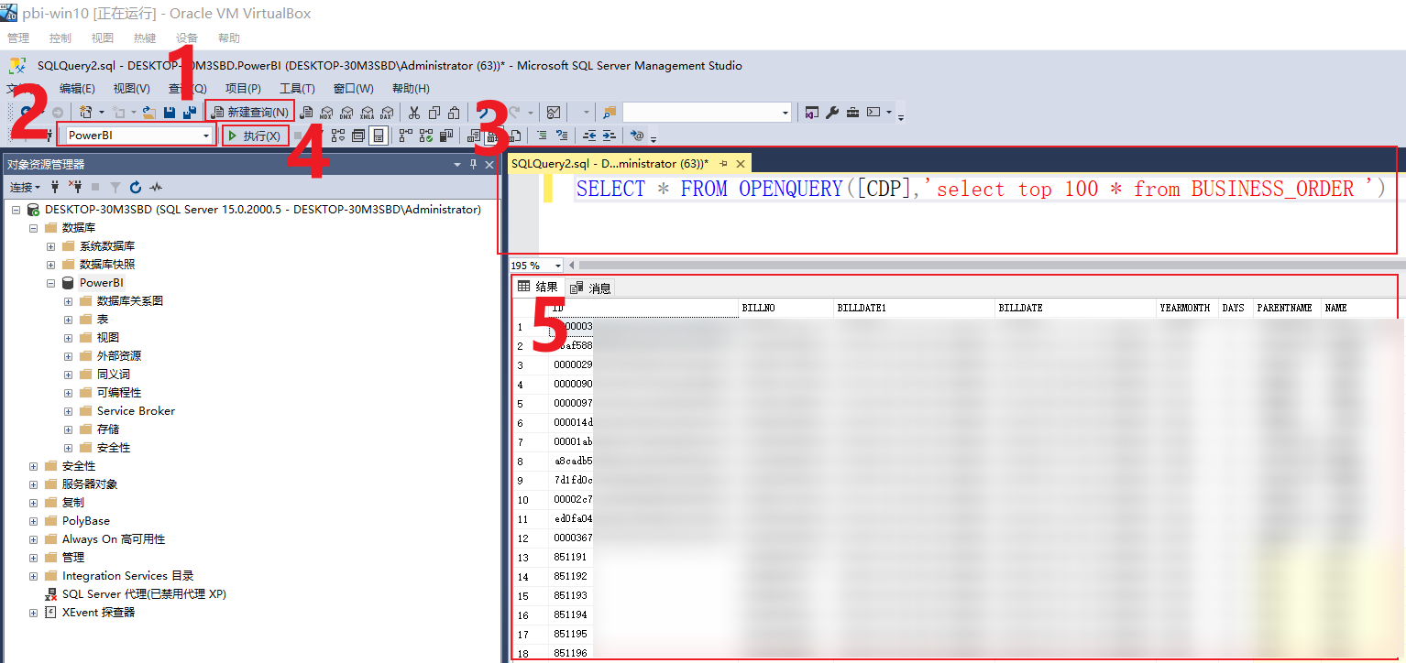1406x663 pixels.
Task: Comment out selected lines icon
Action: click(x=542, y=136)
